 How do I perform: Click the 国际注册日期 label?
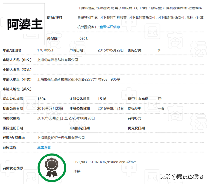pos(13,128)
